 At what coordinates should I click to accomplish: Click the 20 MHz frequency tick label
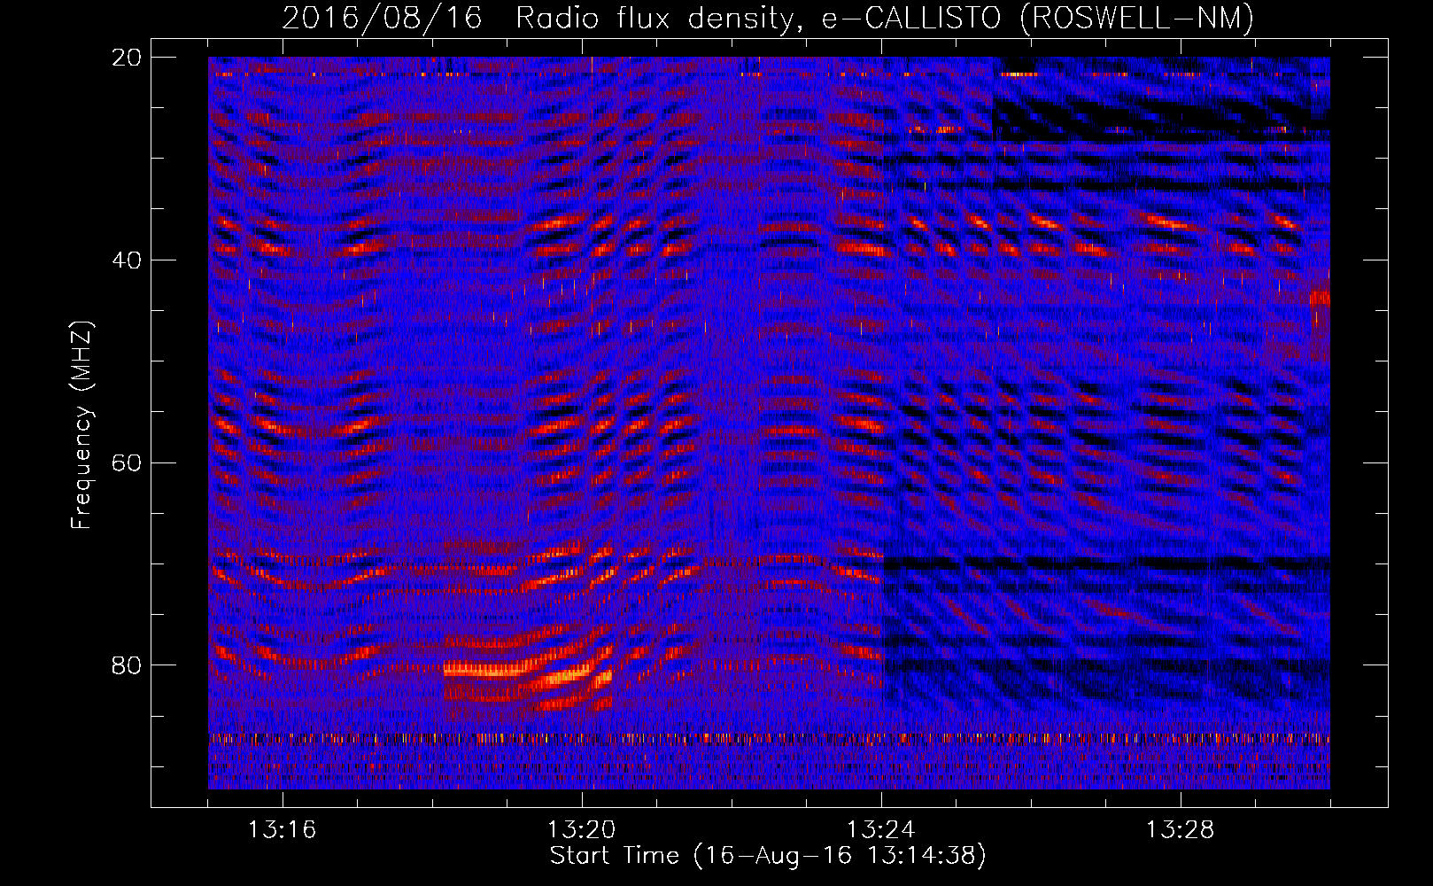tap(127, 58)
